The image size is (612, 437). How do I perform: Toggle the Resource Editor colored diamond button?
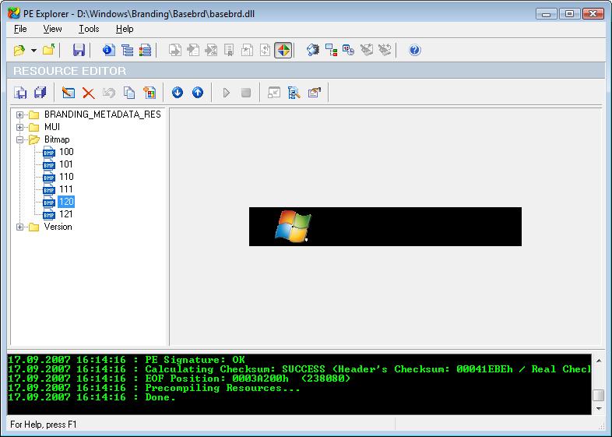pos(283,51)
